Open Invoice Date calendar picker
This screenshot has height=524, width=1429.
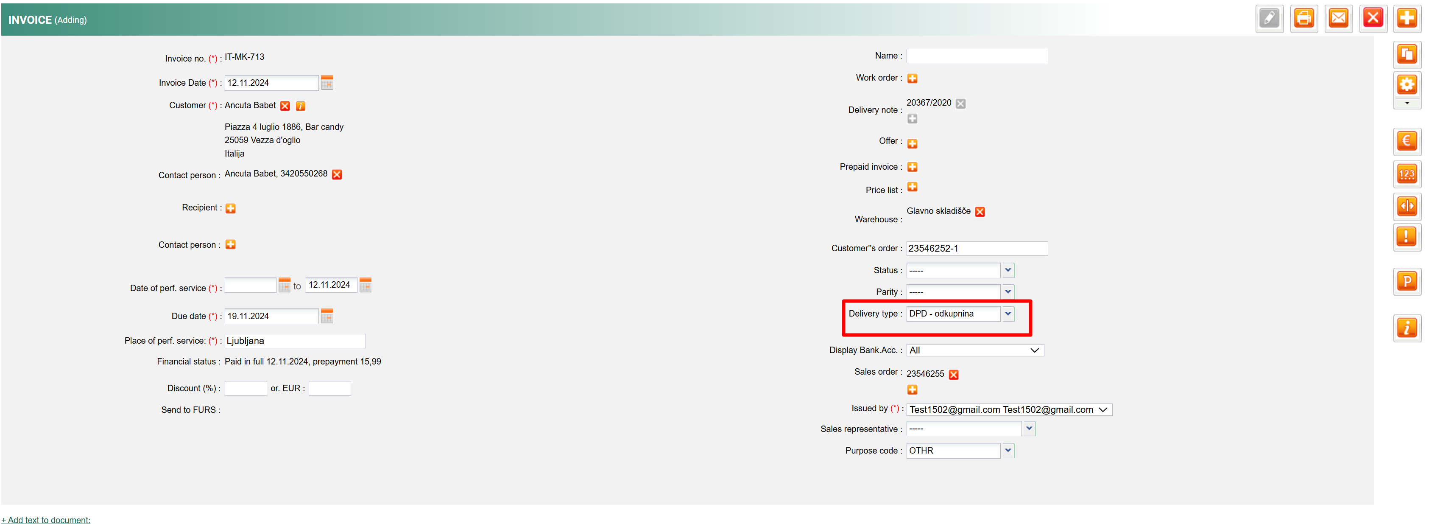click(x=327, y=83)
